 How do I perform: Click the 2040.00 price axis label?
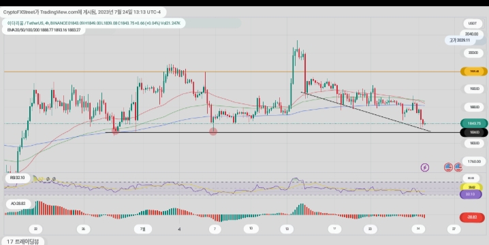[471, 34]
